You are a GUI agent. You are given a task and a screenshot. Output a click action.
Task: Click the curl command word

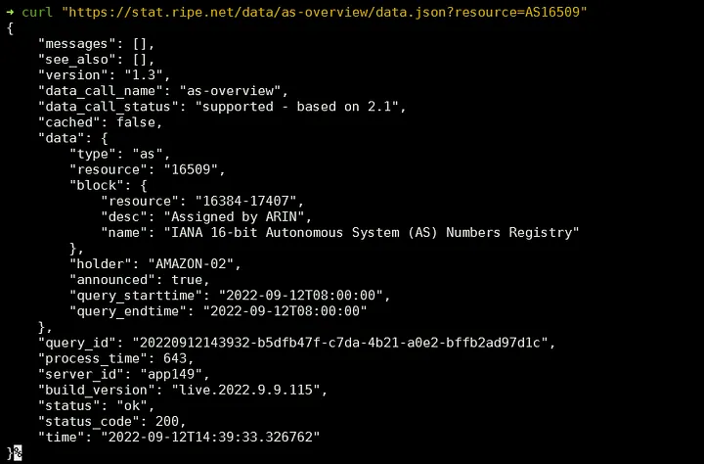[x=37, y=11]
